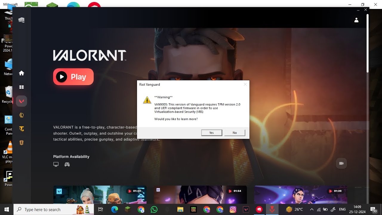Go to Home in Riot Client sidebar
The height and width of the screenshot is (215, 382).
(x=21, y=73)
